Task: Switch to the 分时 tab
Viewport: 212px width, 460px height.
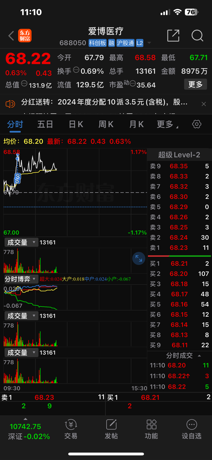Action: 15,124
